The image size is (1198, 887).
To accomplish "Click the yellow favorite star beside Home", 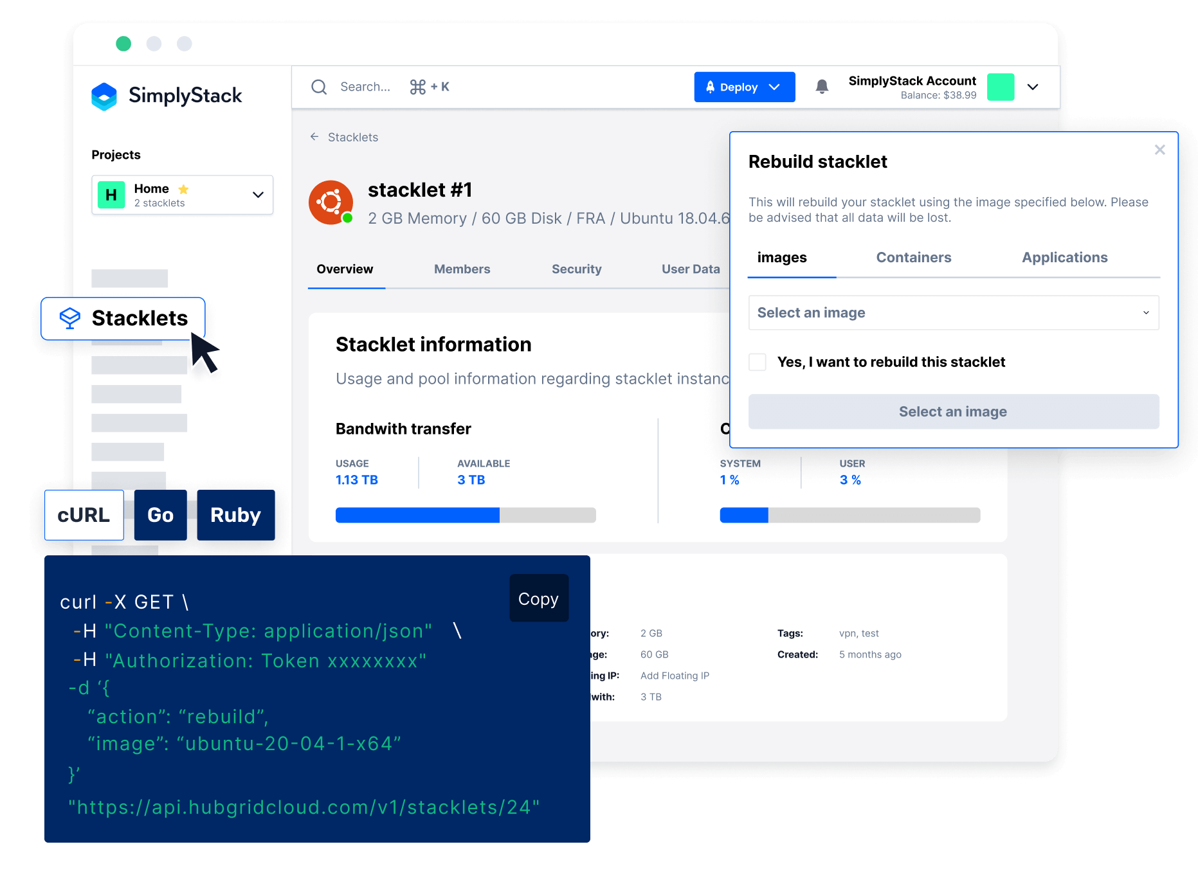I will [183, 189].
